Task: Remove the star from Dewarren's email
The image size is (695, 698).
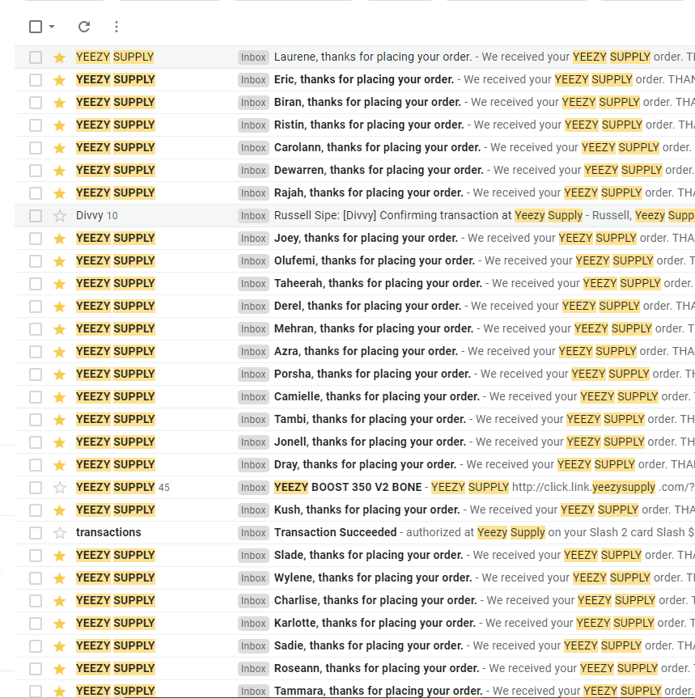Action: [x=59, y=171]
